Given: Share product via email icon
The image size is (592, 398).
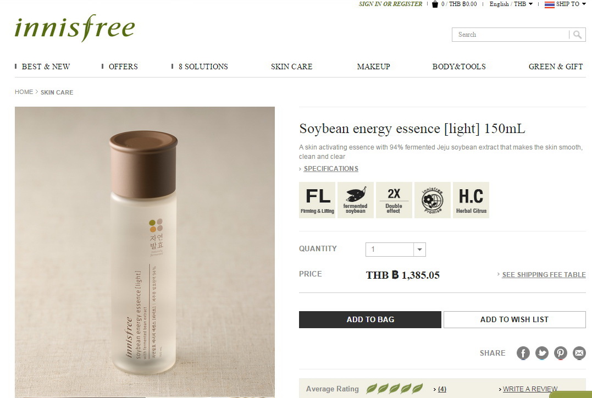Looking at the screenshot, I should coord(579,353).
